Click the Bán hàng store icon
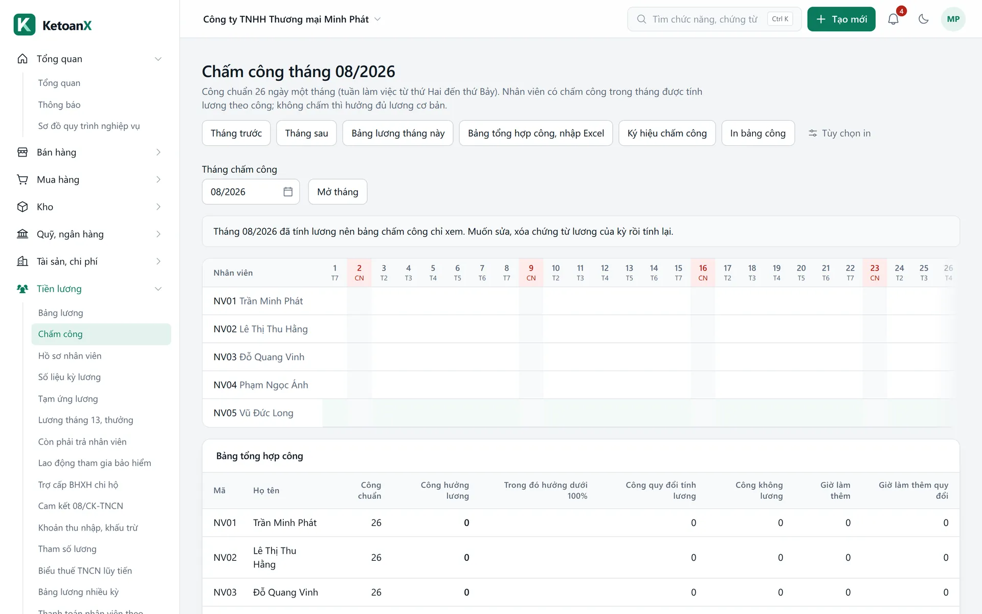Viewport: 982px width, 614px height. click(23, 152)
